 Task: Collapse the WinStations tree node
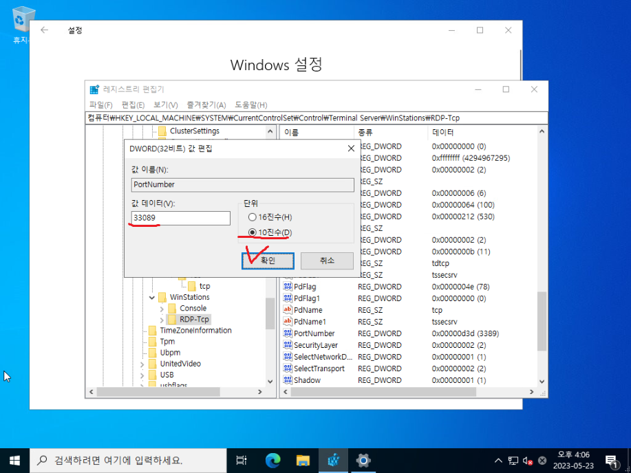pyautogui.click(x=151, y=298)
